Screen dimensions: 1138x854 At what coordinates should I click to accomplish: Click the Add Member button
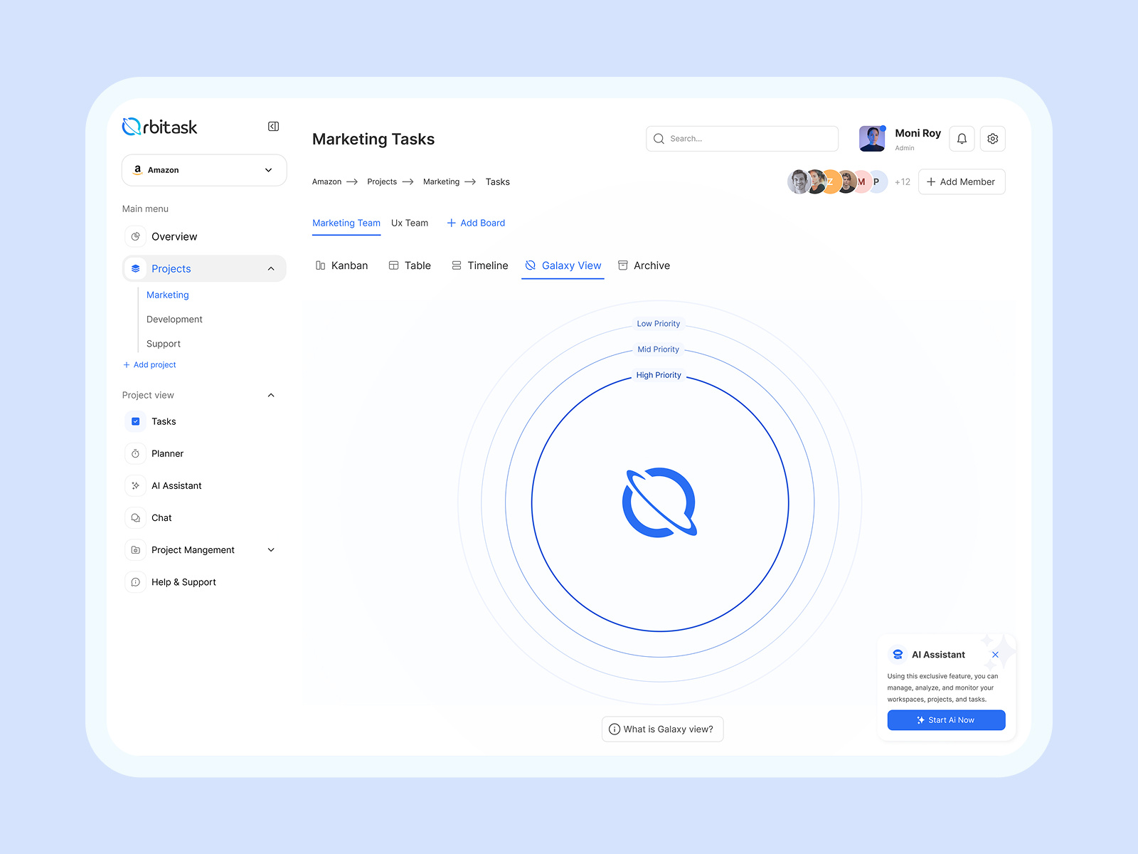coord(962,181)
